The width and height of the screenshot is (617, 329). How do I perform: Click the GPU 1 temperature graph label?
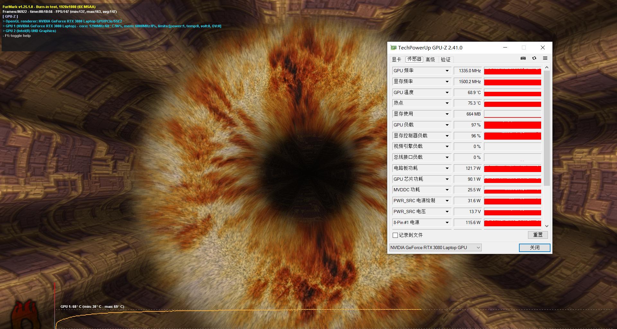click(x=92, y=307)
